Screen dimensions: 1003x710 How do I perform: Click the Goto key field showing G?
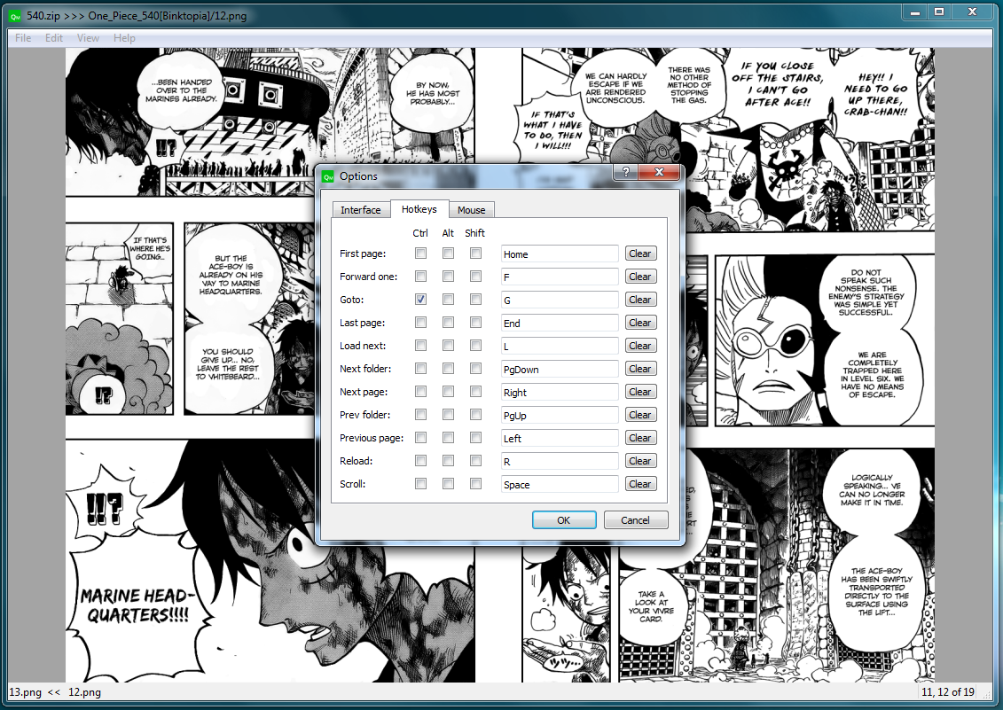point(559,300)
